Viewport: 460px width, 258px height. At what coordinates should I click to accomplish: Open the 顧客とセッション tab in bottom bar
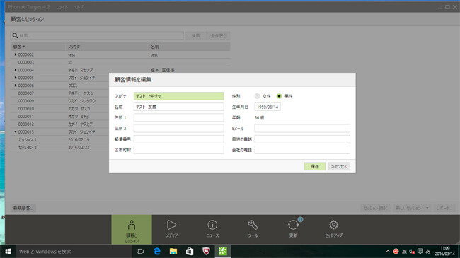132,230
